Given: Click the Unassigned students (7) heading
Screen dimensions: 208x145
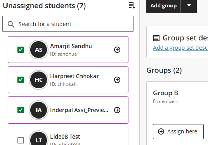Looking at the screenshot, I should click(x=44, y=6).
